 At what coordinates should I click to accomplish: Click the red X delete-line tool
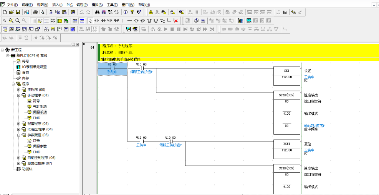click(175, 21)
